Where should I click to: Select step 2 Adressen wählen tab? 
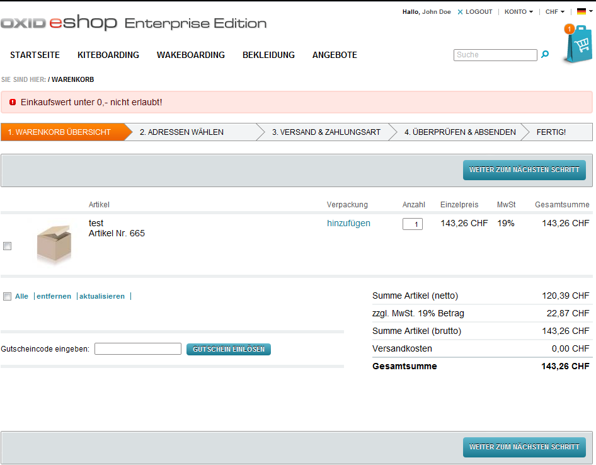point(182,132)
